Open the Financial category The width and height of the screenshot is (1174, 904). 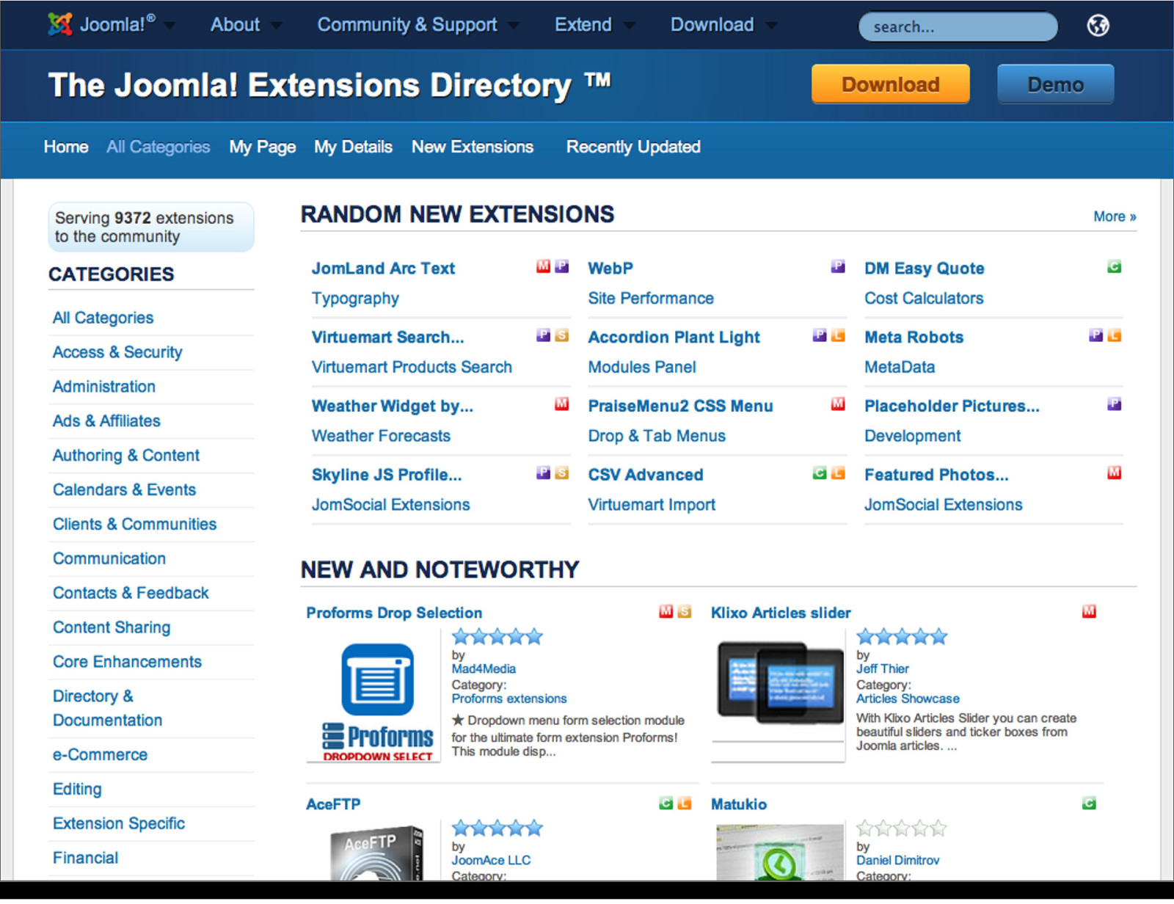(85, 859)
